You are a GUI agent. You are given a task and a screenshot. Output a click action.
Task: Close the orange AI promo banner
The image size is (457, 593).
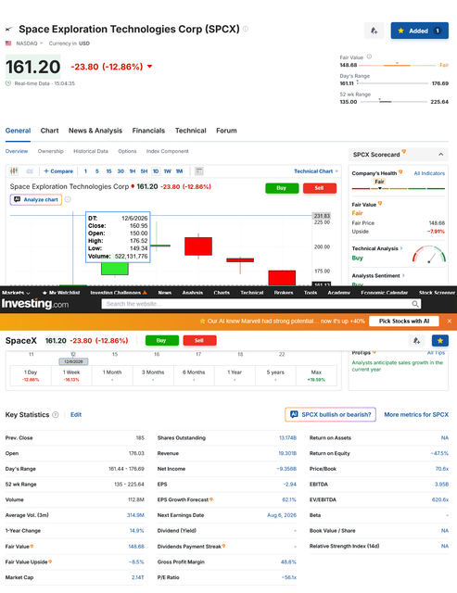[x=449, y=322]
